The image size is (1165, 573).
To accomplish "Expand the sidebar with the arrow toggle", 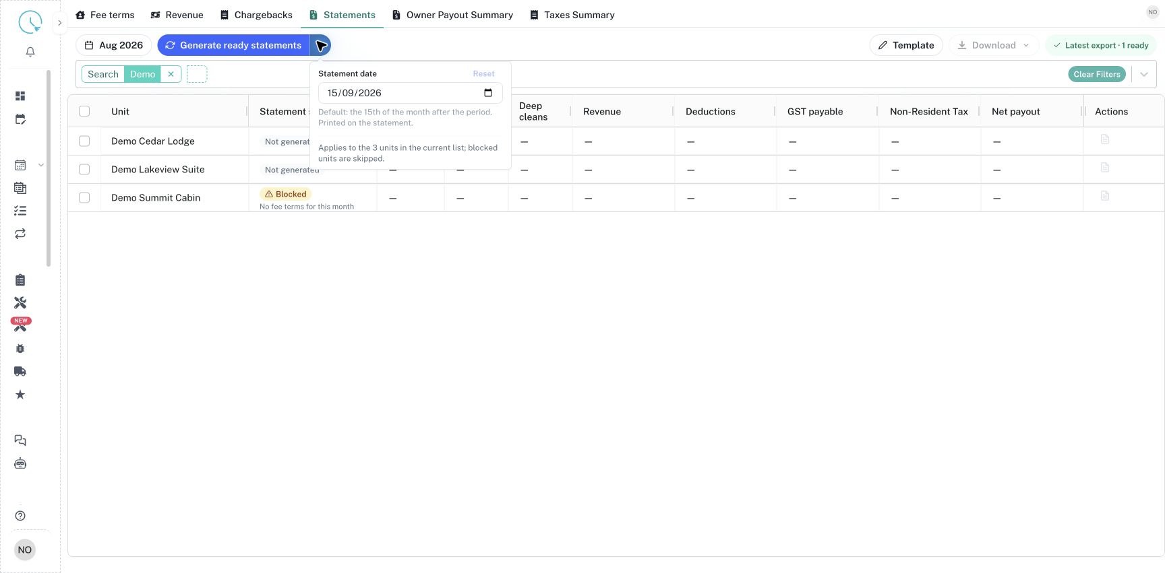I will [59, 23].
